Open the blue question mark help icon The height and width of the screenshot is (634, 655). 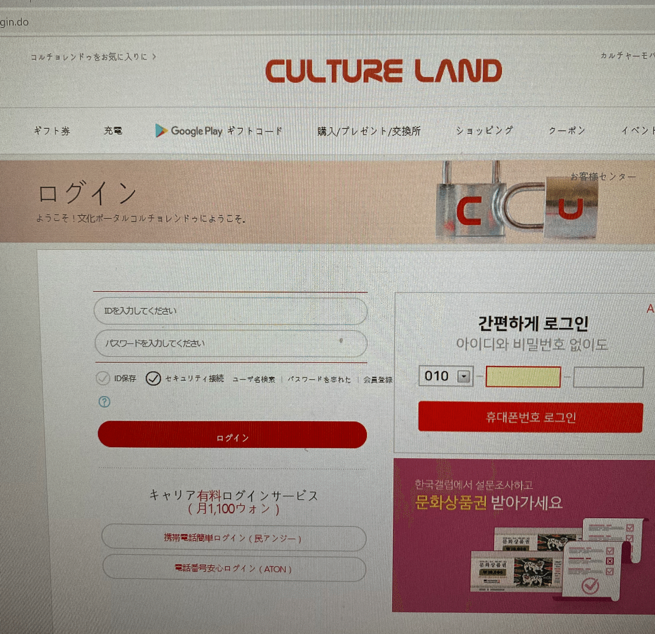point(104,402)
